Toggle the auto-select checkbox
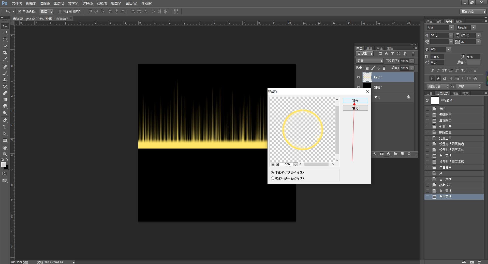 (20, 11)
